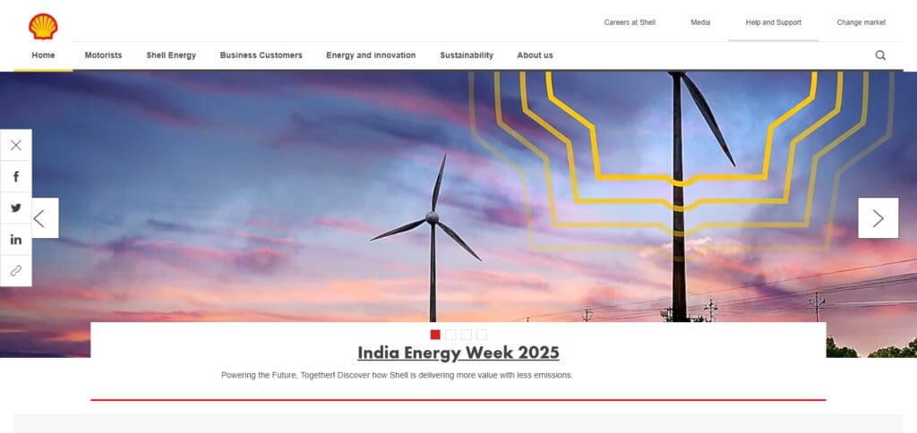Viewport: 917px width, 433px height.
Task: Share page on Facebook
Action: [x=16, y=176]
